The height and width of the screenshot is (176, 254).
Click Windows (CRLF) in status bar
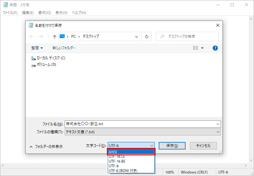194,172
